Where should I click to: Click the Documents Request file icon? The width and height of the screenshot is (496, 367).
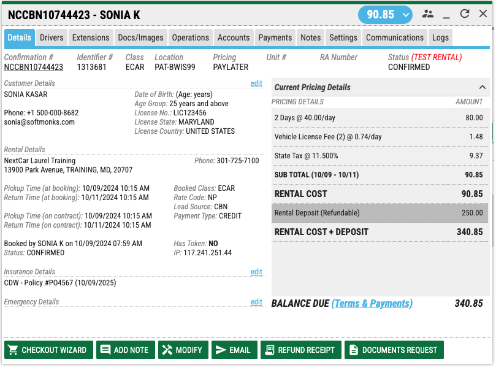tap(353, 350)
